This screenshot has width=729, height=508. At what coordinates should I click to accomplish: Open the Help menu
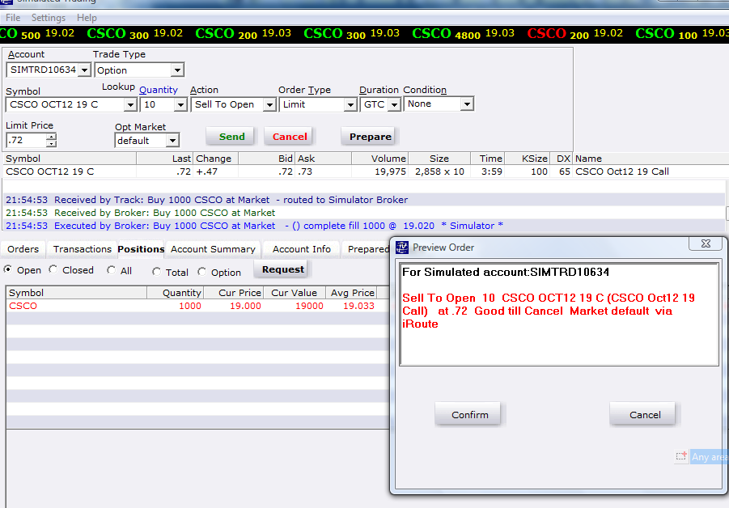coord(87,18)
